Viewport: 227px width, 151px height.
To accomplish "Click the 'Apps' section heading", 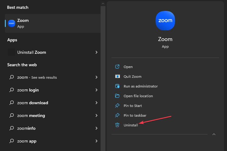I will point(12,40).
